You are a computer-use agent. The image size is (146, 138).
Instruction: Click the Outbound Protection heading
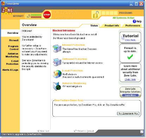coord(75,59)
